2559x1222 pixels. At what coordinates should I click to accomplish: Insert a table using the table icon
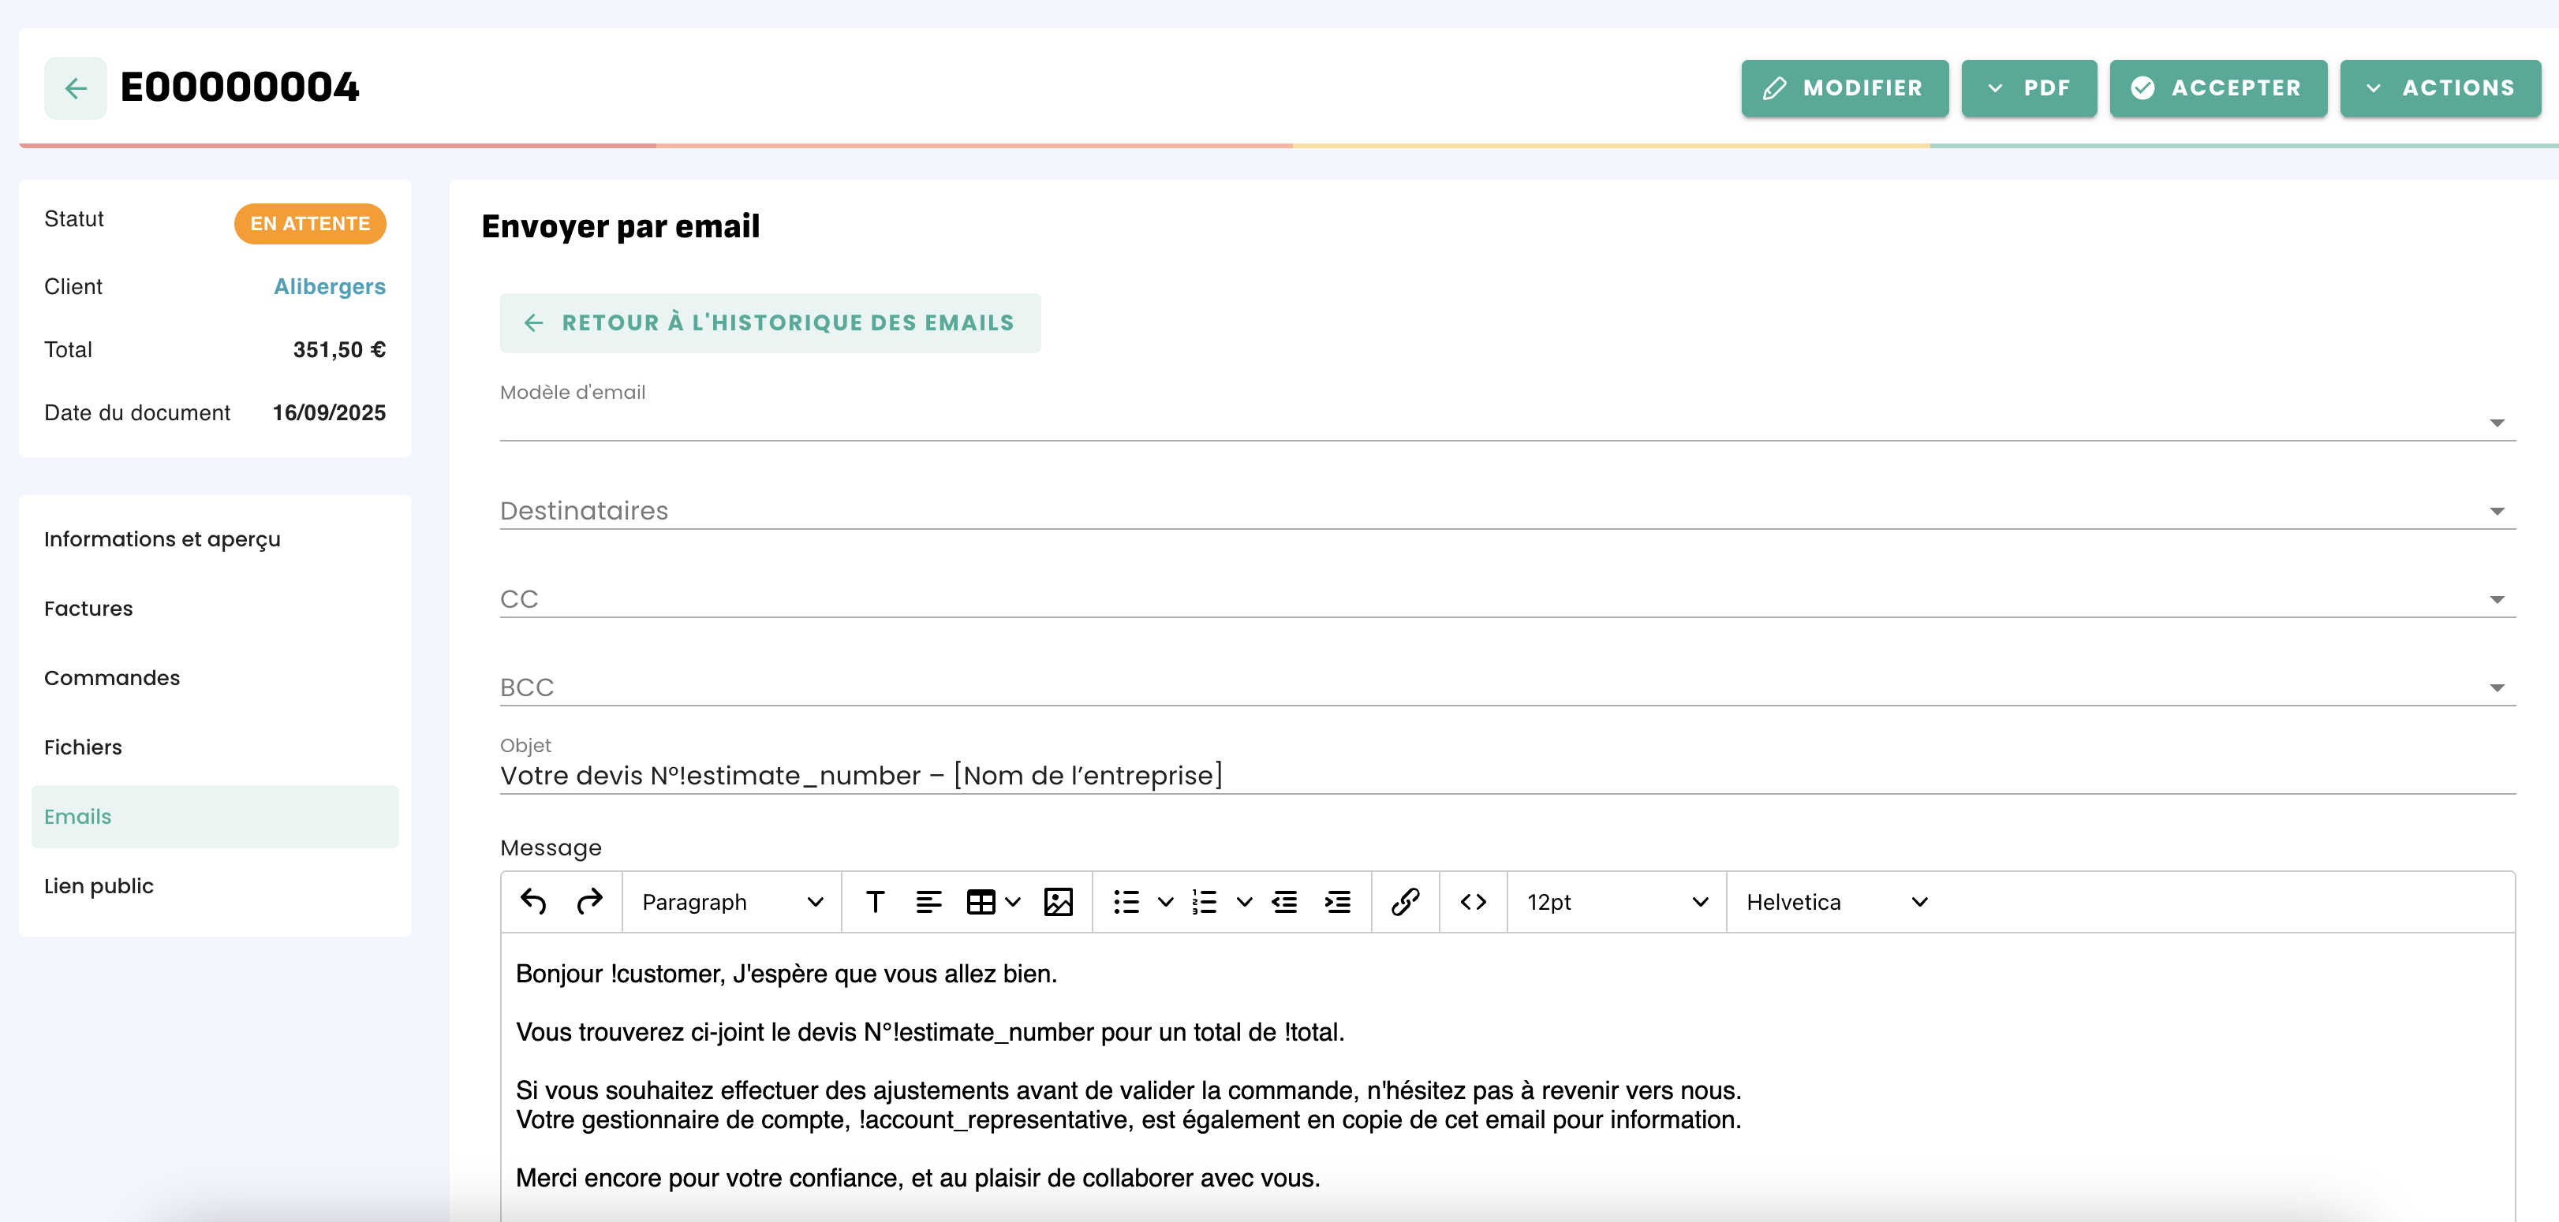point(981,901)
